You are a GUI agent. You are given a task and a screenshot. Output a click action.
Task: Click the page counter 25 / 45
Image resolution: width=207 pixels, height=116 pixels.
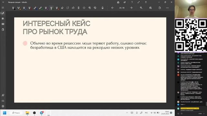coord(122,8)
